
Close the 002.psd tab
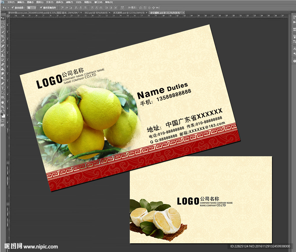(110, 13)
